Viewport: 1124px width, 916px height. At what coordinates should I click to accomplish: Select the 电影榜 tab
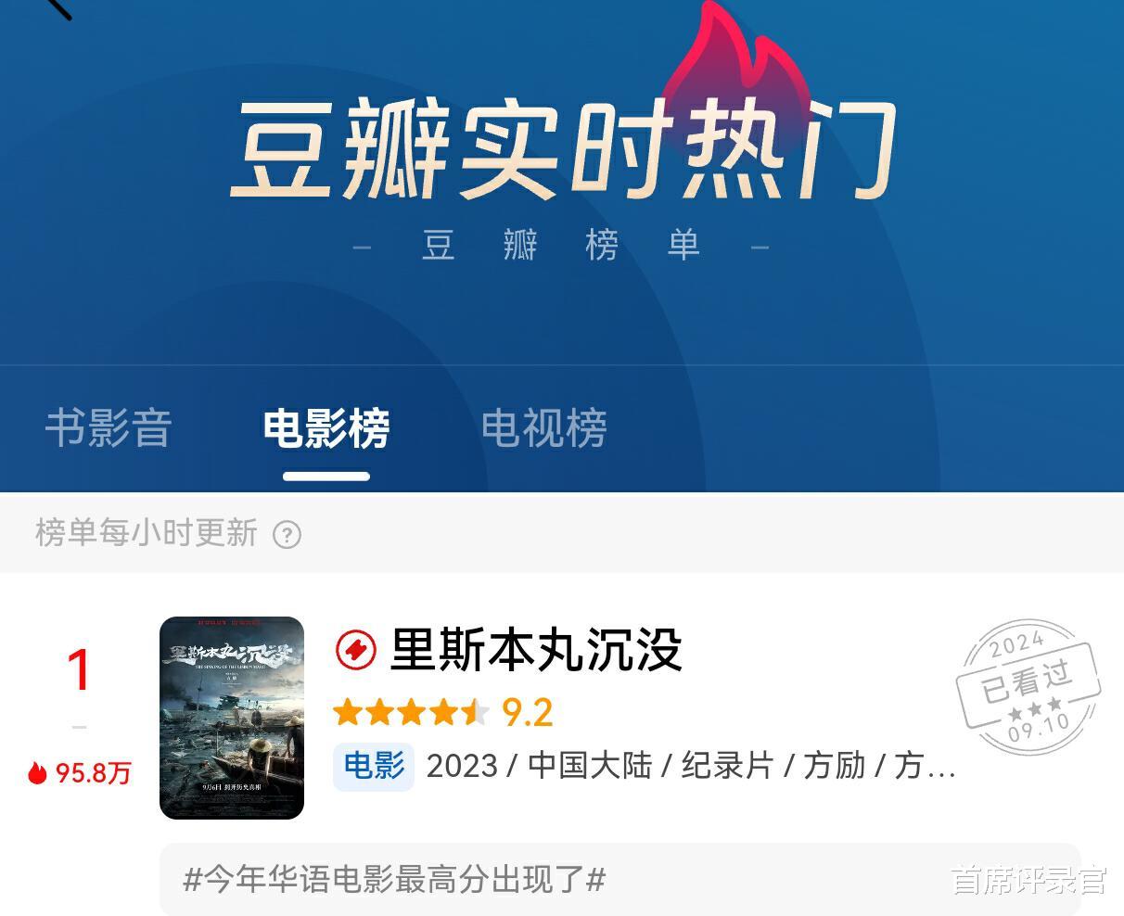(x=326, y=428)
